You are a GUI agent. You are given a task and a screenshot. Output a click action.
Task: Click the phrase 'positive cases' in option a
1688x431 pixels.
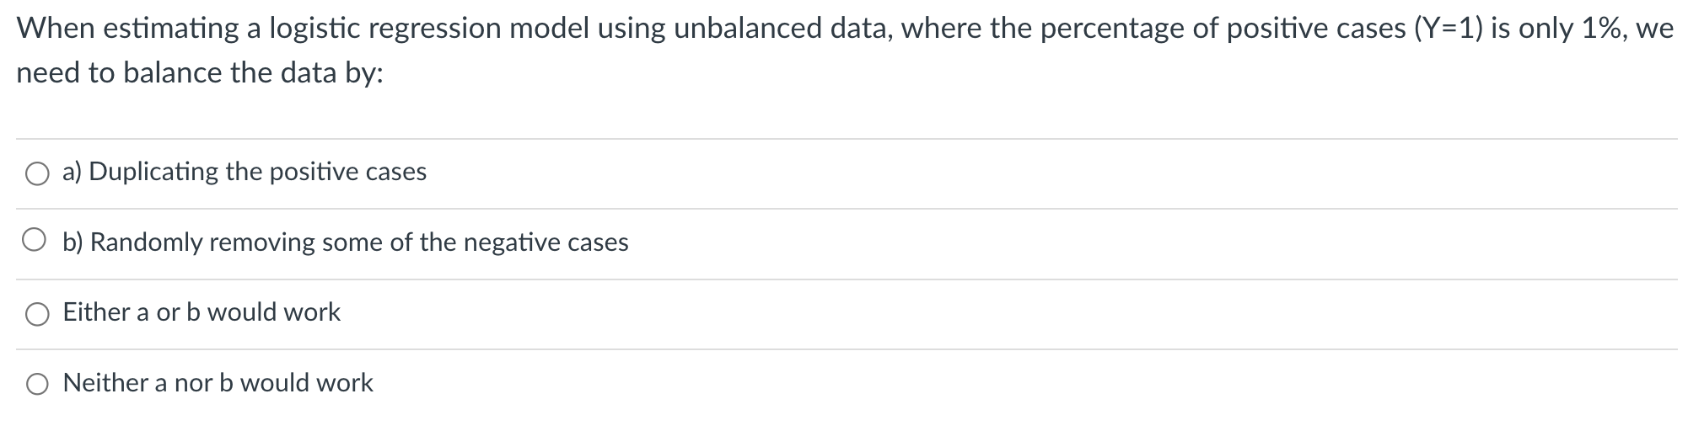(348, 172)
